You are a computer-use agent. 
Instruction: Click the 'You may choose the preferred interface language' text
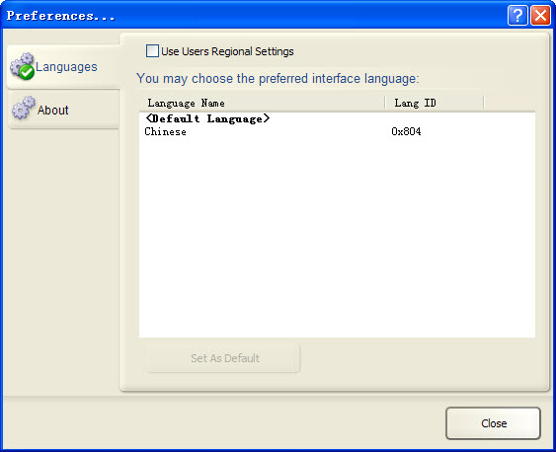(x=278, y=79)
